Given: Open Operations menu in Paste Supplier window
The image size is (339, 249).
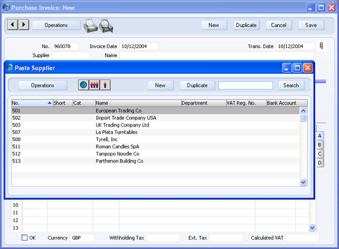Looking at the screenshot, I should click(x=42, y=85).
